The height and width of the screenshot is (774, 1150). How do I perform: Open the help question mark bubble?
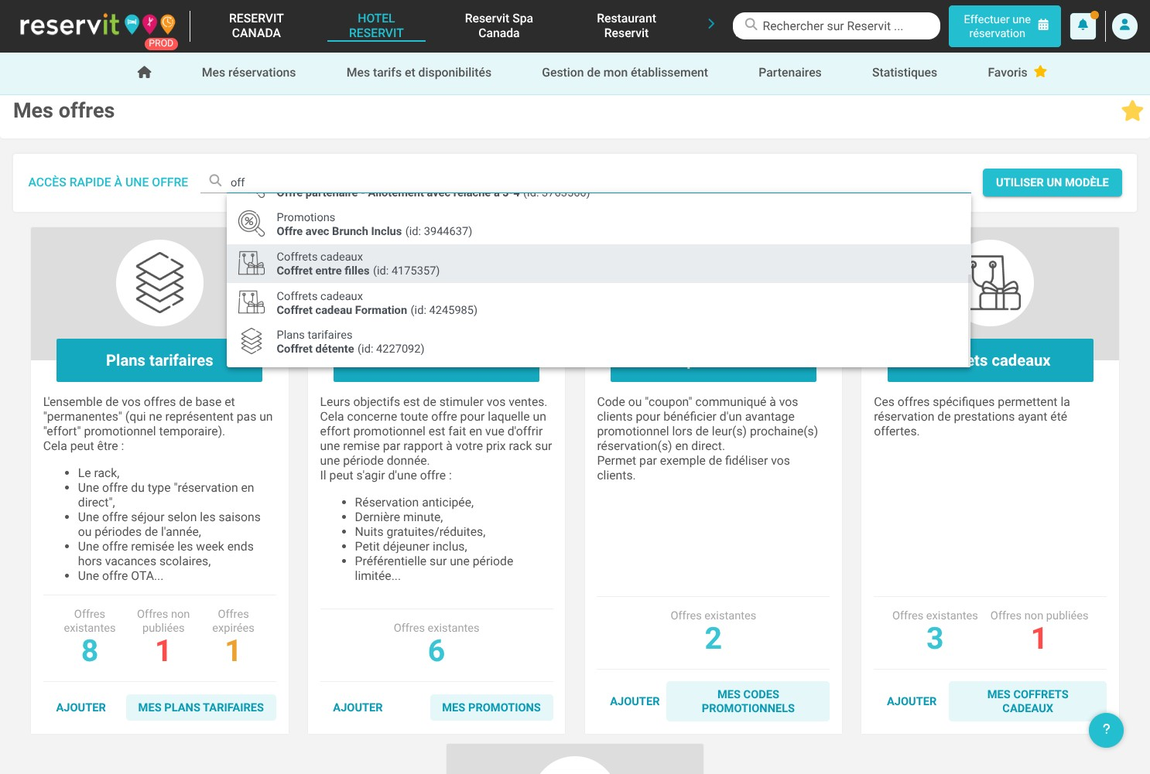1106,730
